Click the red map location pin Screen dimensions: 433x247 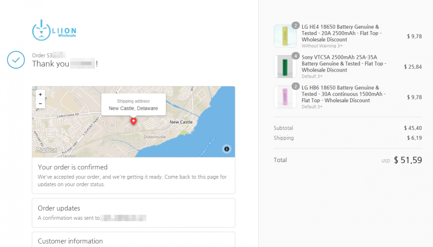(x=133, y=121)
